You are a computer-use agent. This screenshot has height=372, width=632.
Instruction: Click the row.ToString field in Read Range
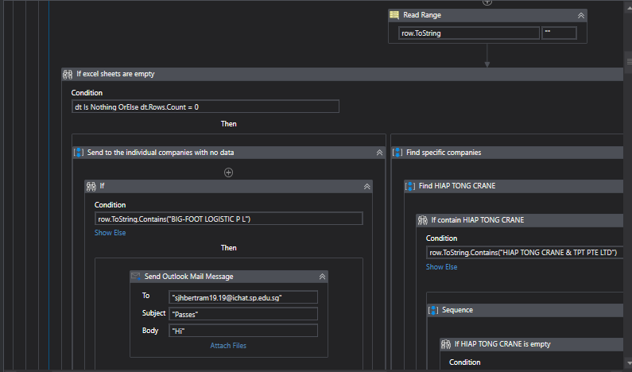pyautogui.click(x=468, y=33)
